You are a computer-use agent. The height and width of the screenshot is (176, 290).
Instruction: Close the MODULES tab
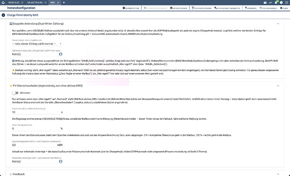click(x=22, y=3)
